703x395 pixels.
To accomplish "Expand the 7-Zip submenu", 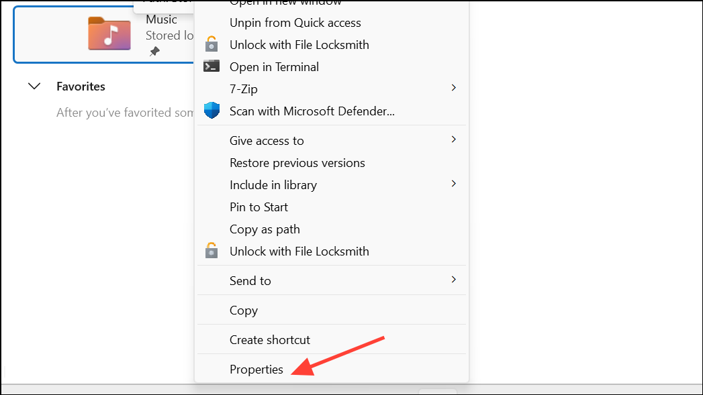I will [453, 87].
